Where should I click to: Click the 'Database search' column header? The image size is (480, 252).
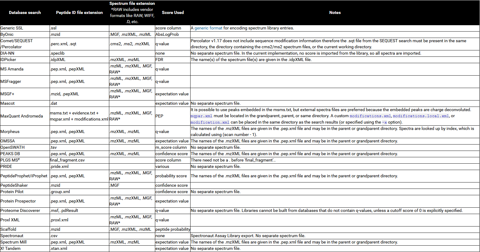pos(25,12)
